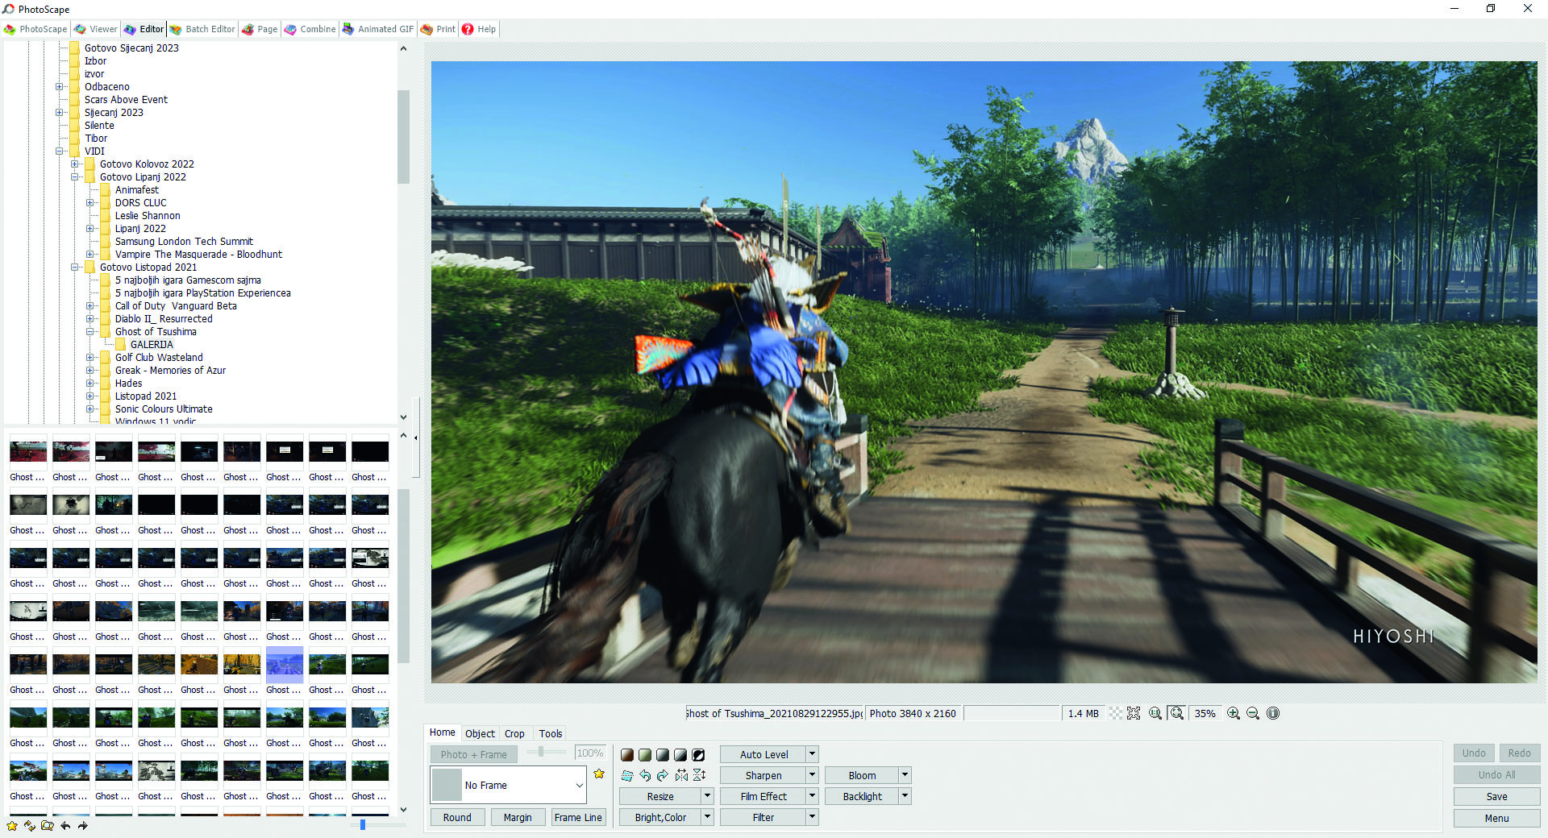Screen dimensions: 1548x838
Task: Open the Filter dropdown arrow
Action: click(x=813, y=817)
